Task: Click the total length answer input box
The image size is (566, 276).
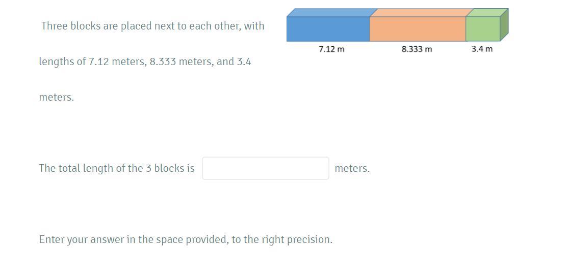Action: coord(265,168)
